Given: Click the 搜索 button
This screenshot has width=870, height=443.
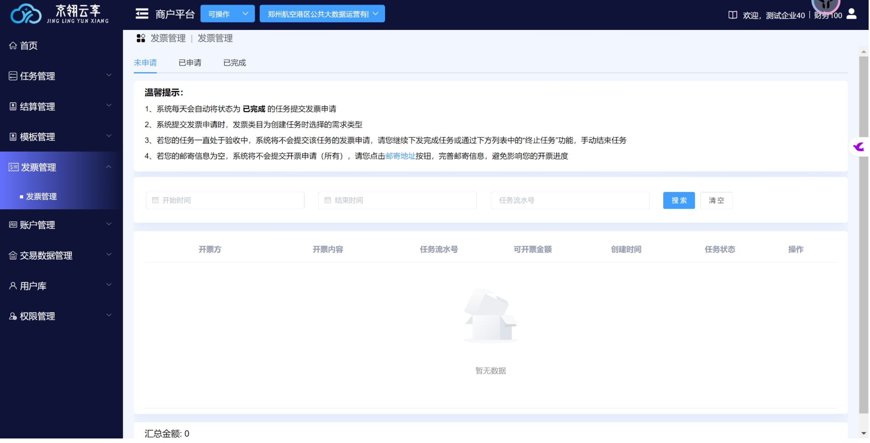Looking at the screenshot, I should coord(678,201).
